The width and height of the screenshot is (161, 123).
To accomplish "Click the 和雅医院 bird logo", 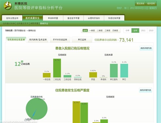I will tap(8, 6).
